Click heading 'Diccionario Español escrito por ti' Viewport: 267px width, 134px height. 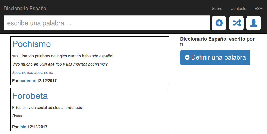pos(217,42)
